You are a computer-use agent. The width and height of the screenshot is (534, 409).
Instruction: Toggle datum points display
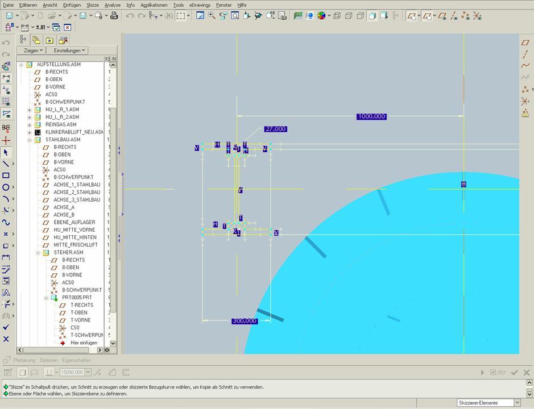tap(466, 16)
